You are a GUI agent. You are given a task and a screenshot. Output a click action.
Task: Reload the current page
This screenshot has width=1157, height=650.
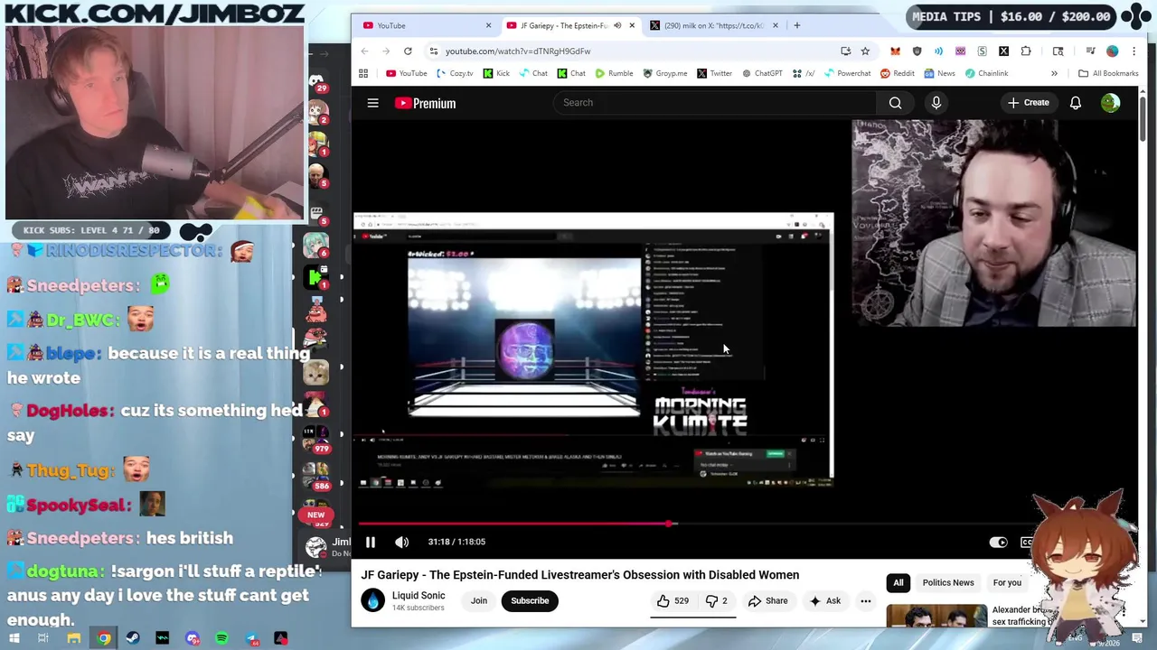(x=408, y=51)
